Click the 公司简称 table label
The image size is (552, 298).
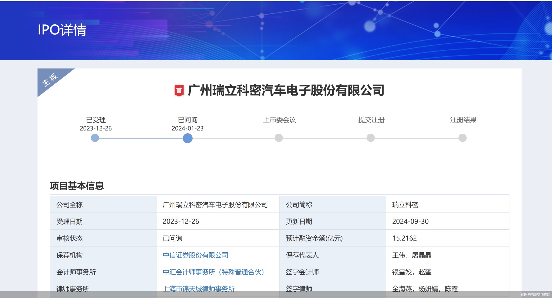click(x=299, y=205)
